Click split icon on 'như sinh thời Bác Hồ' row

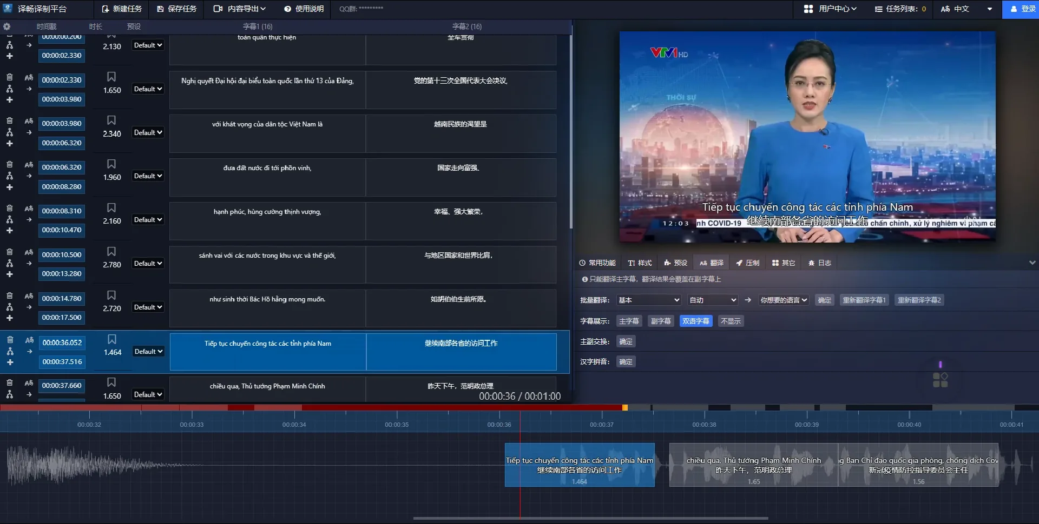(9, 307)
